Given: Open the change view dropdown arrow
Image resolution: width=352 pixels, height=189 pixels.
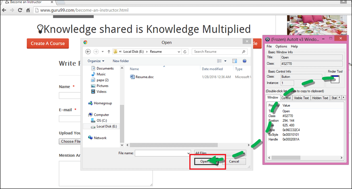Looking at the screenshot, I should pyautogui.click(x=226, y=61).
